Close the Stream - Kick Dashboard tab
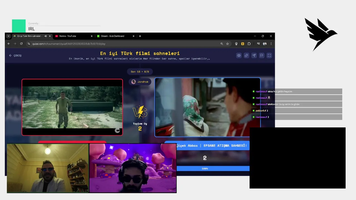Screen dimensions: 356x200 point(133,36)
